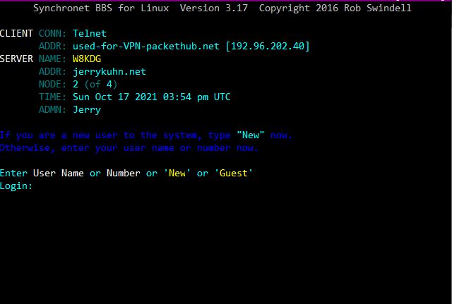The width and height of the screenshot is (452, 304).
Task: Click the 'Telnet' connection value
Action: point(90,33)
